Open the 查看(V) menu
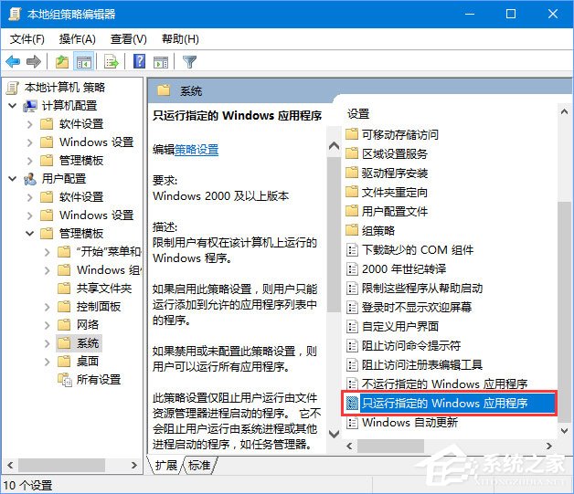This screenshot has height=494, width=574. point(129,39)
